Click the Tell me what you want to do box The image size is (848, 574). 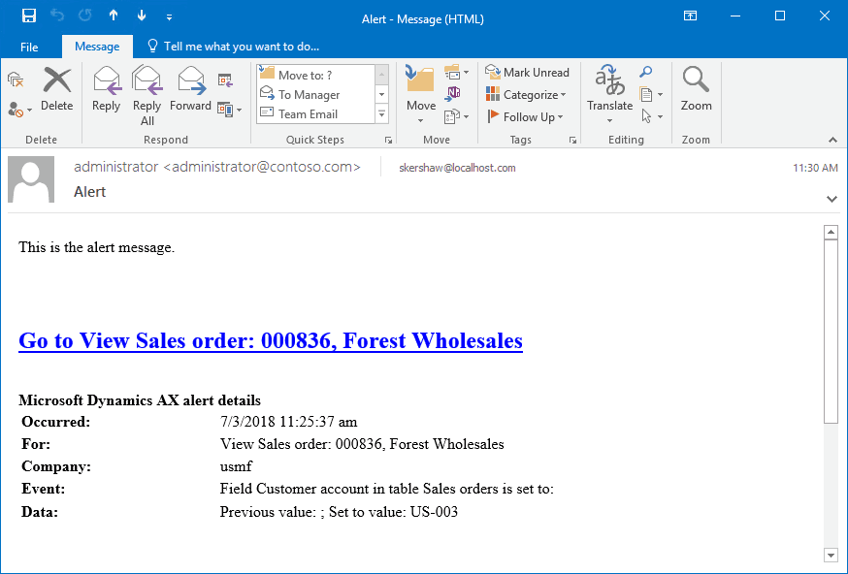click(234, 47)
